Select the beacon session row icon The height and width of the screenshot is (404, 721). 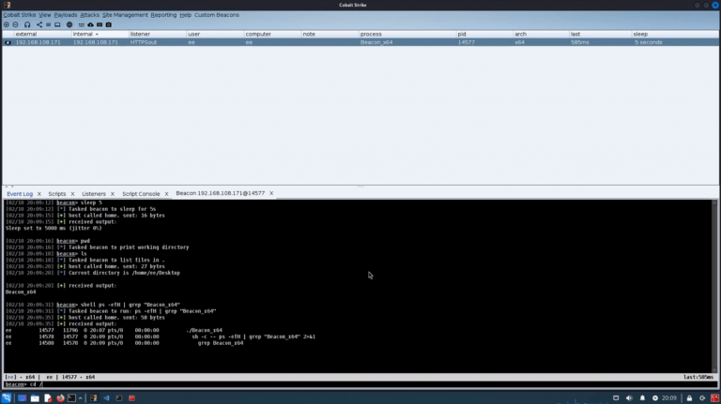8,42
